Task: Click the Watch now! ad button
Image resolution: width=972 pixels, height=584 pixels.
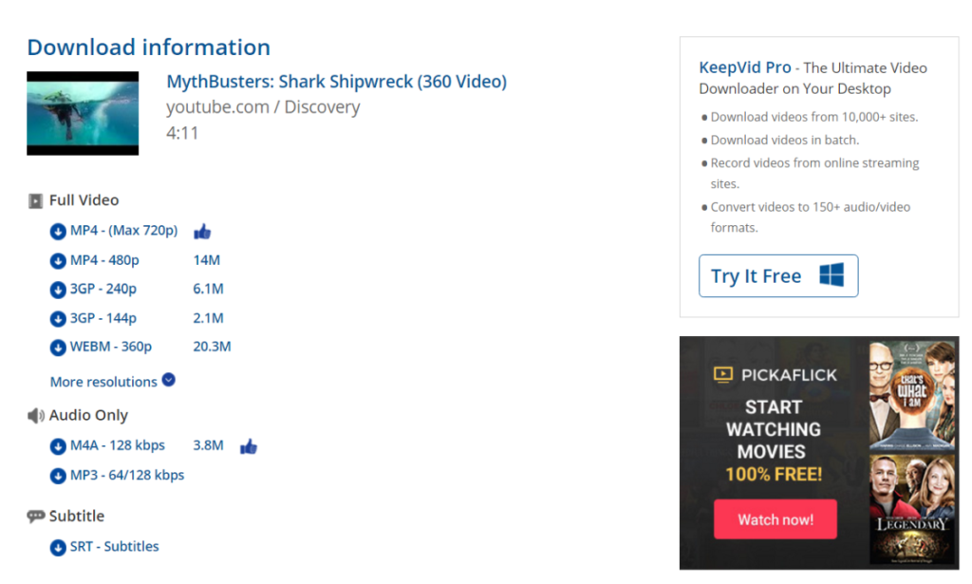Action: coord(775,519)
